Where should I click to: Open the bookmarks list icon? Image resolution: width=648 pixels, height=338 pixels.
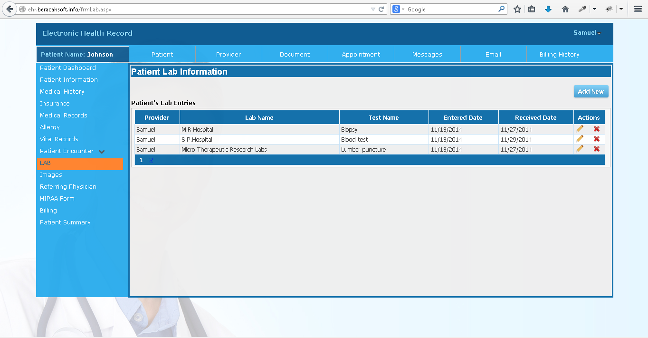click(x=532, y=9)
